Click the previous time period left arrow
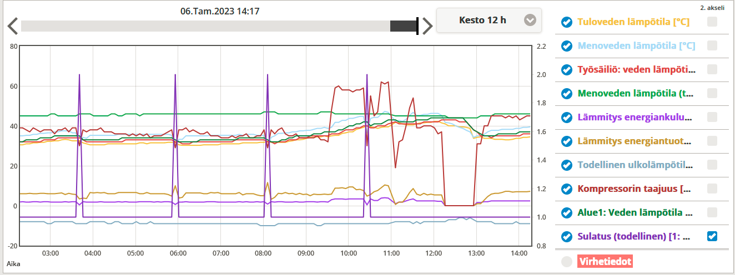 12,26
